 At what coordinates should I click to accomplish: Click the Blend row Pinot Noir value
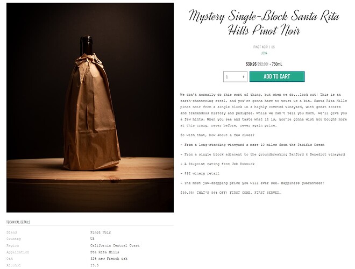pos(101,232)
